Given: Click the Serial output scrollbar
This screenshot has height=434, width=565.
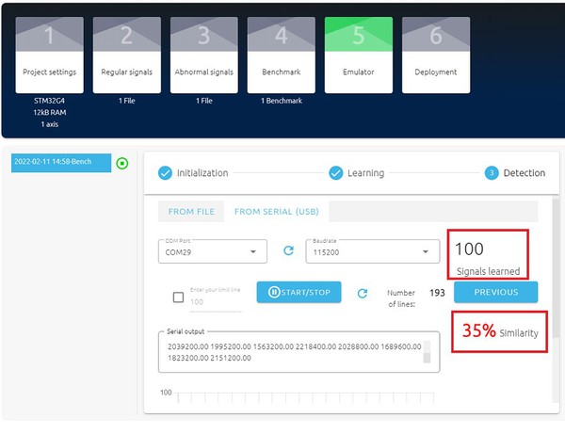Looking at the screenshot, I should (x=427, y=352).
